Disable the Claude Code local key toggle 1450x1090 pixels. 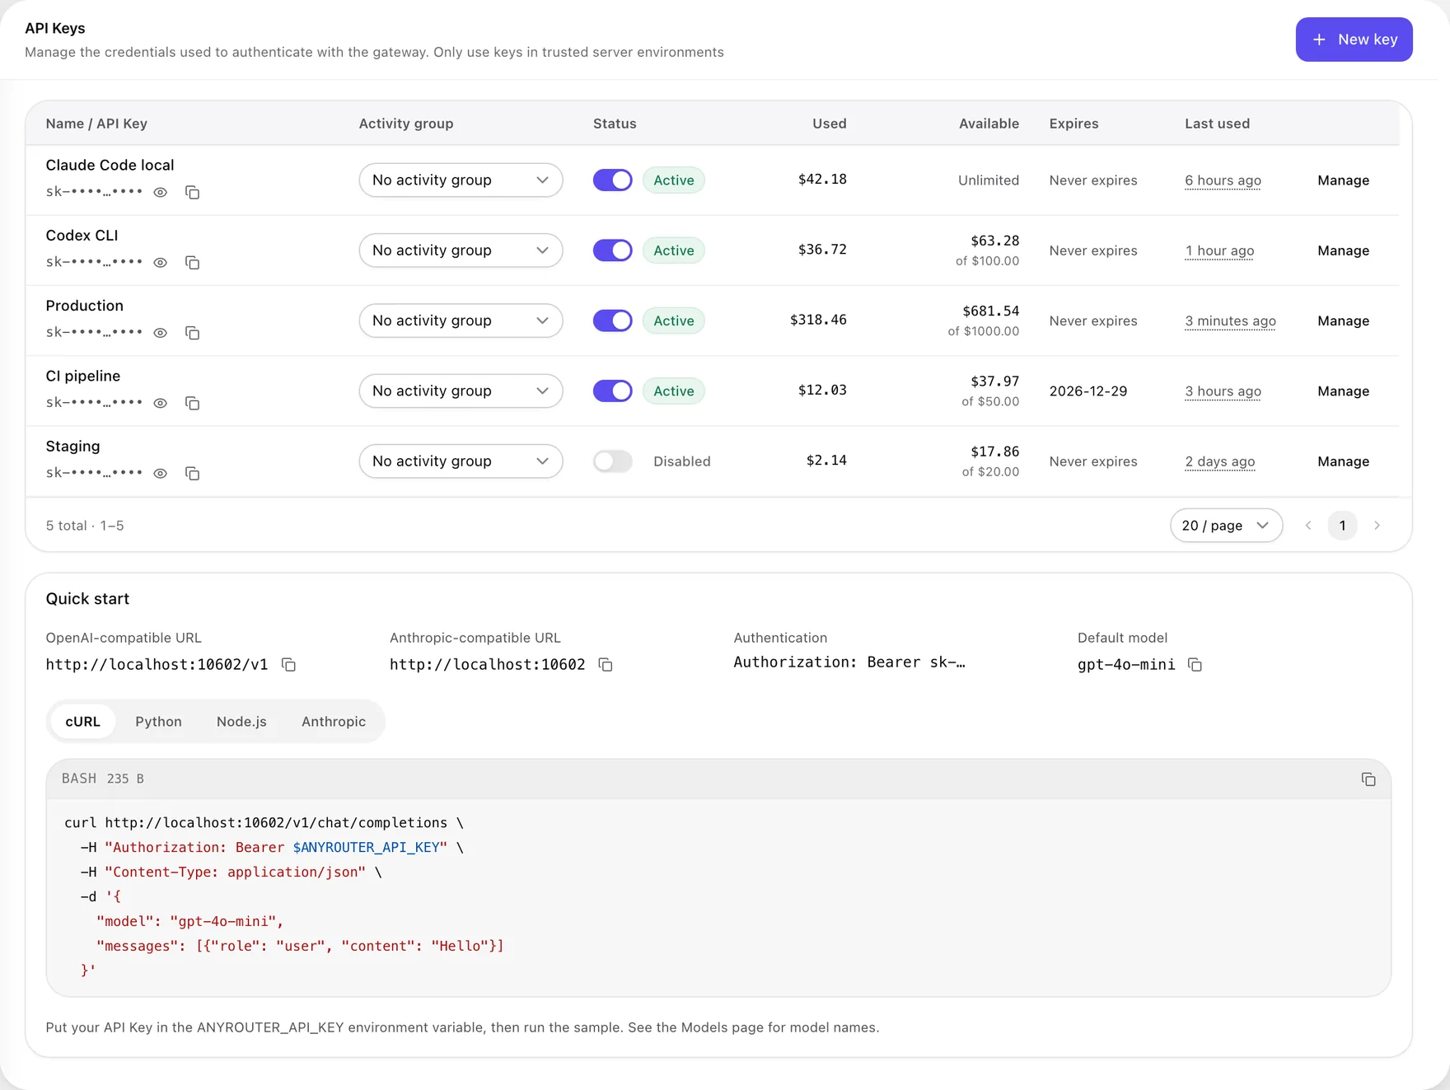[x=613, y=180]
